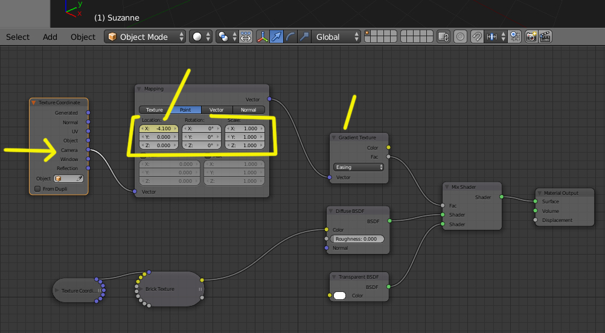The width and height of the screenshot is (605, 333).
Task: Open the Object Mode dropdown
Action: (145, 37)
